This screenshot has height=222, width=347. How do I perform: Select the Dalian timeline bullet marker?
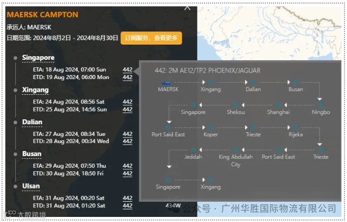pos(15,122)
